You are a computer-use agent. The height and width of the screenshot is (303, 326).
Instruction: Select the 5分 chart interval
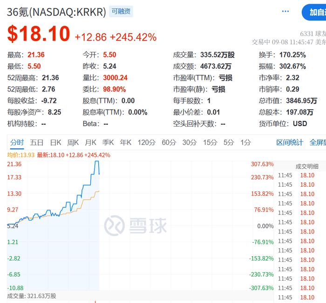point(229,142)
